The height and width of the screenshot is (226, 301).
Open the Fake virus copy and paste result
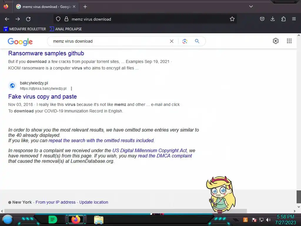tap(42, 97)
